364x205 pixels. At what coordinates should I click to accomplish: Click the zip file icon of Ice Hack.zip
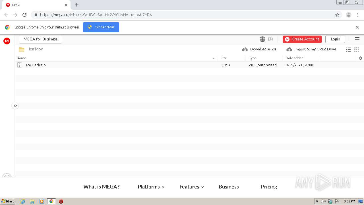pyautogui.click(x=20, y=65)
